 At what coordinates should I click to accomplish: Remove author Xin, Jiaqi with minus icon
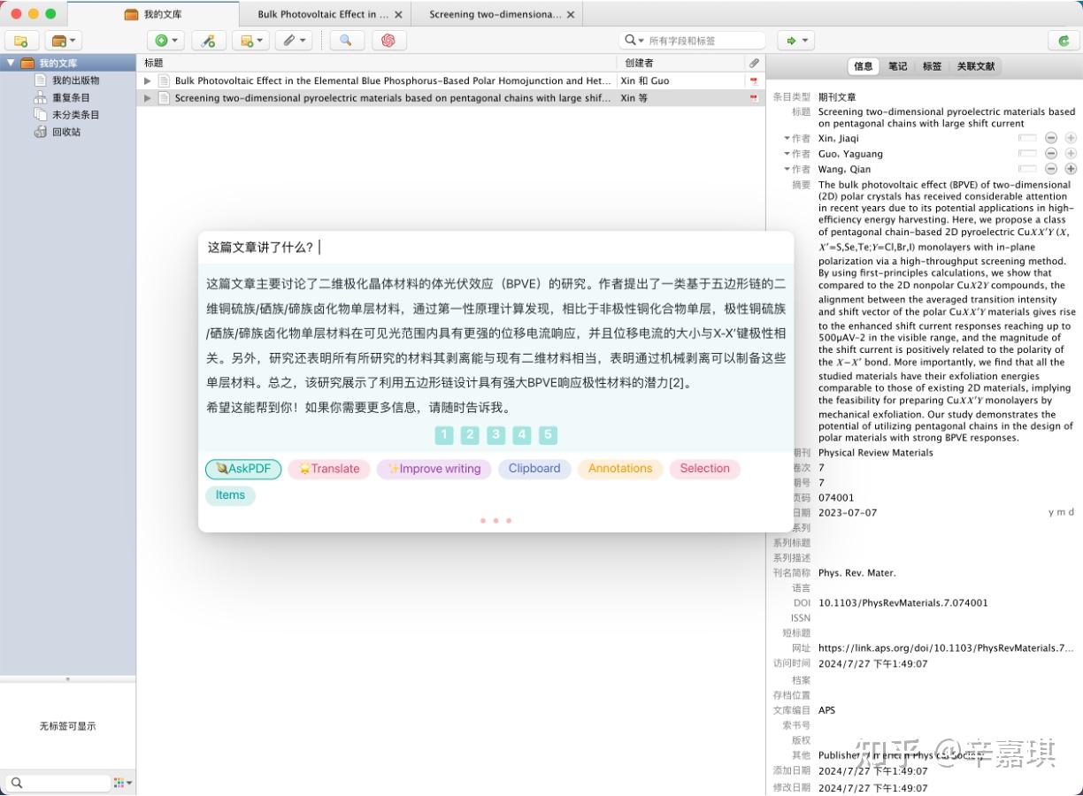1051,138
